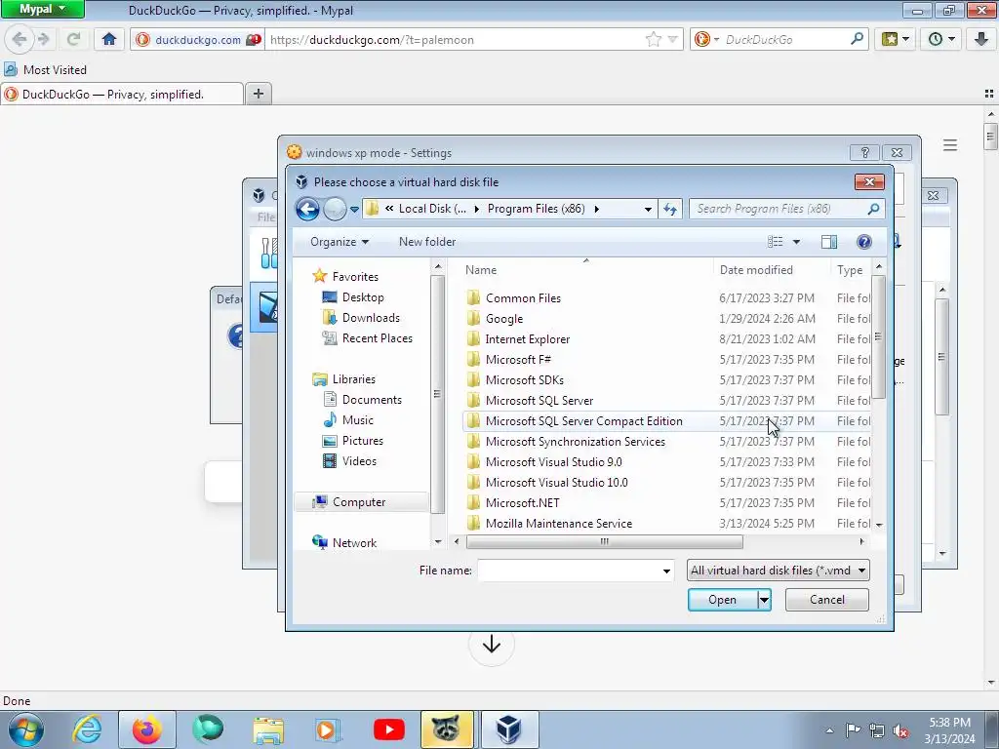This screenshot has height=749, width=999.
Task: Select Network in navigation pane
Action: (x=354, y=542)
